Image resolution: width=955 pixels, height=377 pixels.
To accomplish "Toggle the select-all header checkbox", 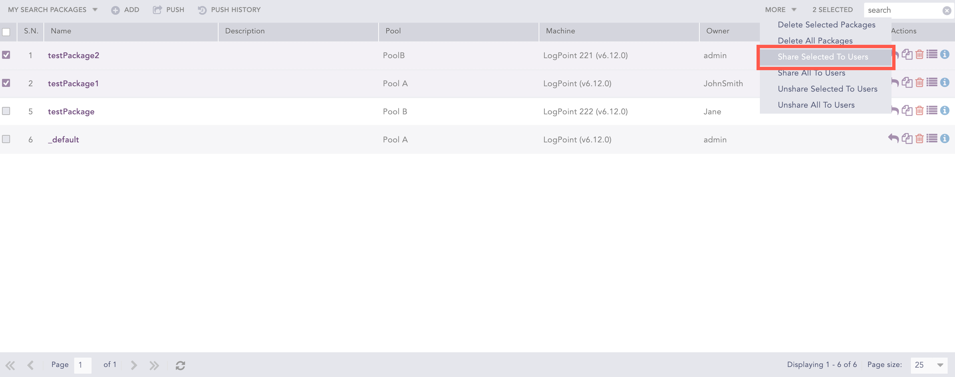I will point(6,32).
